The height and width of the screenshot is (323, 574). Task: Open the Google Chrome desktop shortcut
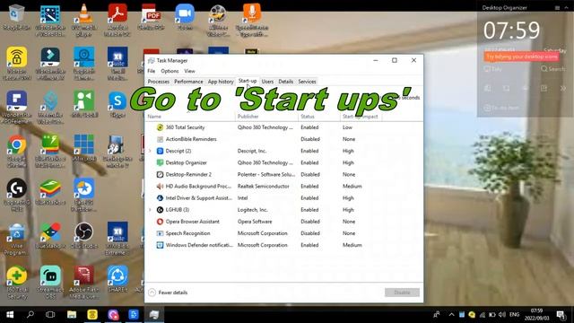(16, 151)
